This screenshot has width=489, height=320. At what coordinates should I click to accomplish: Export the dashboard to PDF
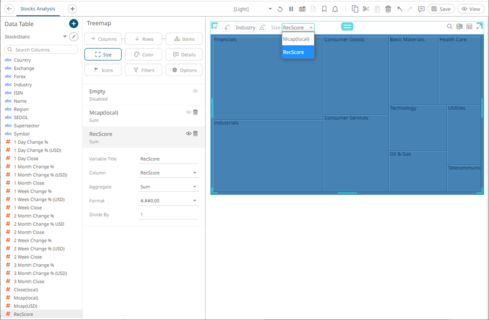[313, 9]
